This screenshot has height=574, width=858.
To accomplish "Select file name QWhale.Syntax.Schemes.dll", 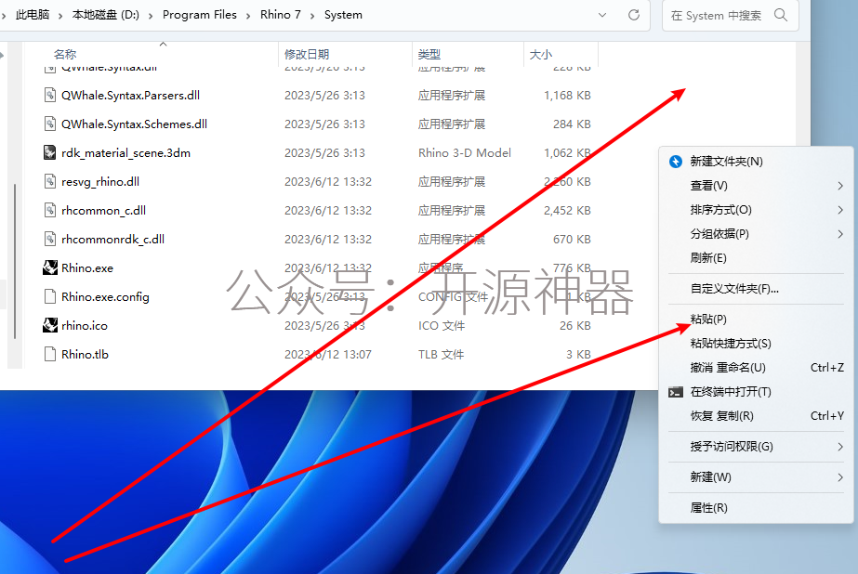I will click(134, 124).
